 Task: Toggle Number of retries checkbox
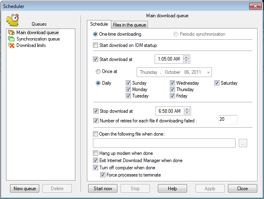[96, 121]
